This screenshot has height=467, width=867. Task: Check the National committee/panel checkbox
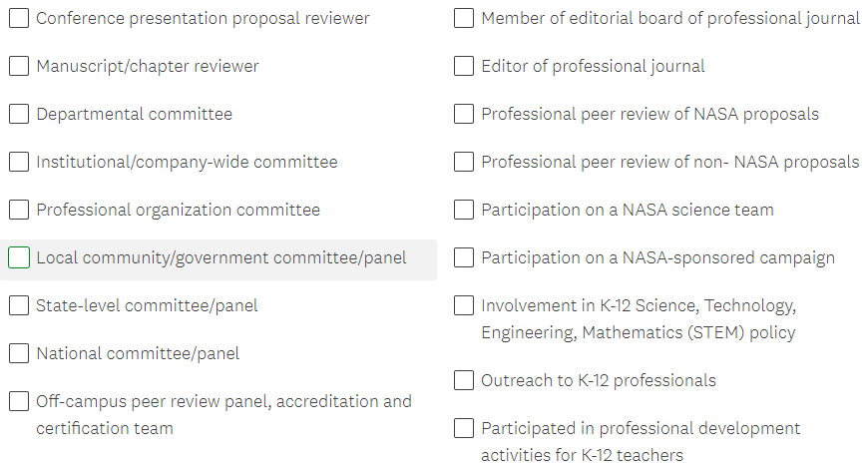19,353
